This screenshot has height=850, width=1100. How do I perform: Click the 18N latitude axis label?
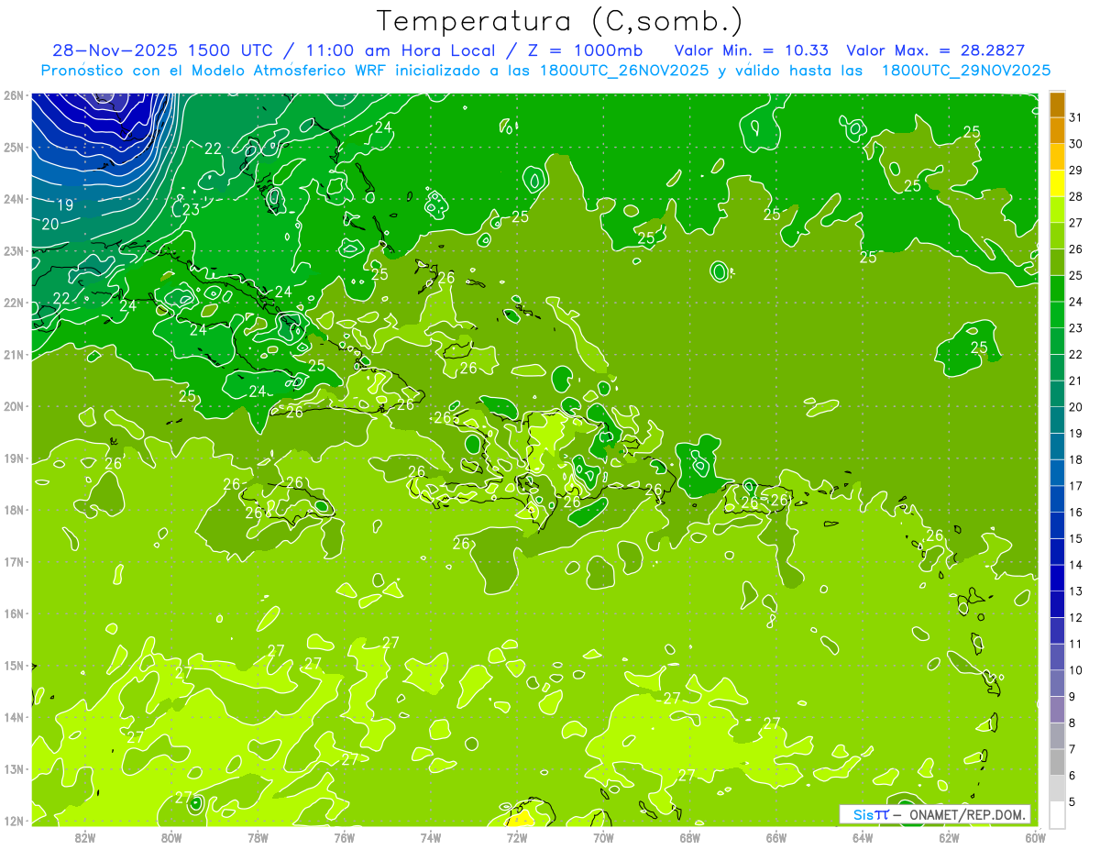(14, 510)
